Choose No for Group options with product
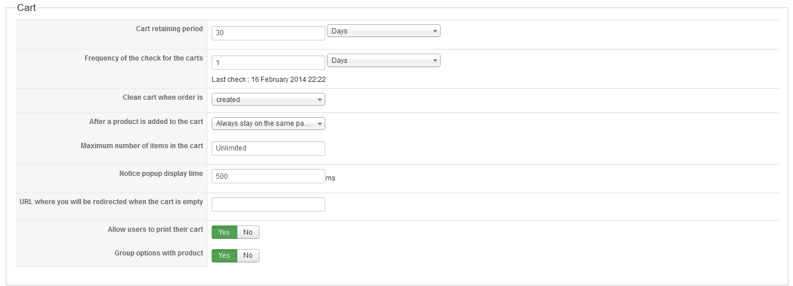Viewport: 793px width, 286px height. [x=248, y=255]
